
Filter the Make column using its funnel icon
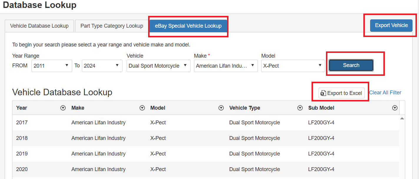click(142, 108)
